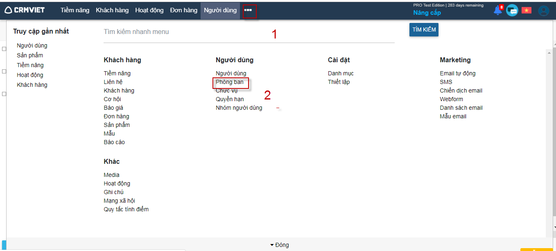The height and width of the screenshot is (251, 556).
Task: Click the CRMVIET logo
Action: coord(25,10)
